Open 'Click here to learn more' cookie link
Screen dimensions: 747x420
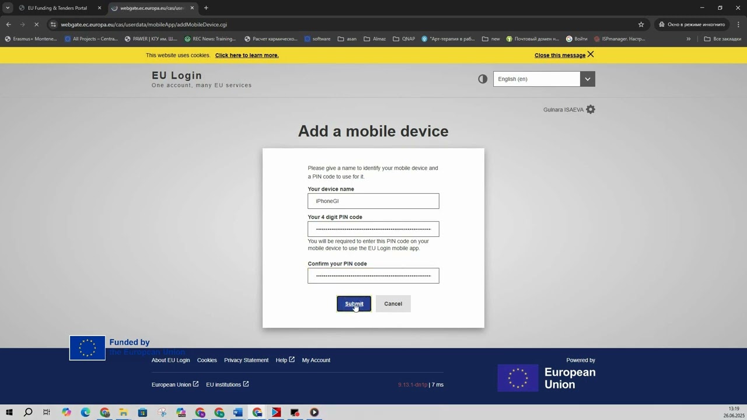pos(247,55)
